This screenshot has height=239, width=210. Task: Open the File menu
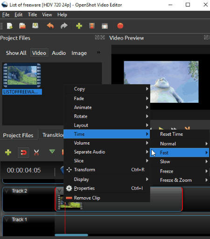click(x=6, y=15)
